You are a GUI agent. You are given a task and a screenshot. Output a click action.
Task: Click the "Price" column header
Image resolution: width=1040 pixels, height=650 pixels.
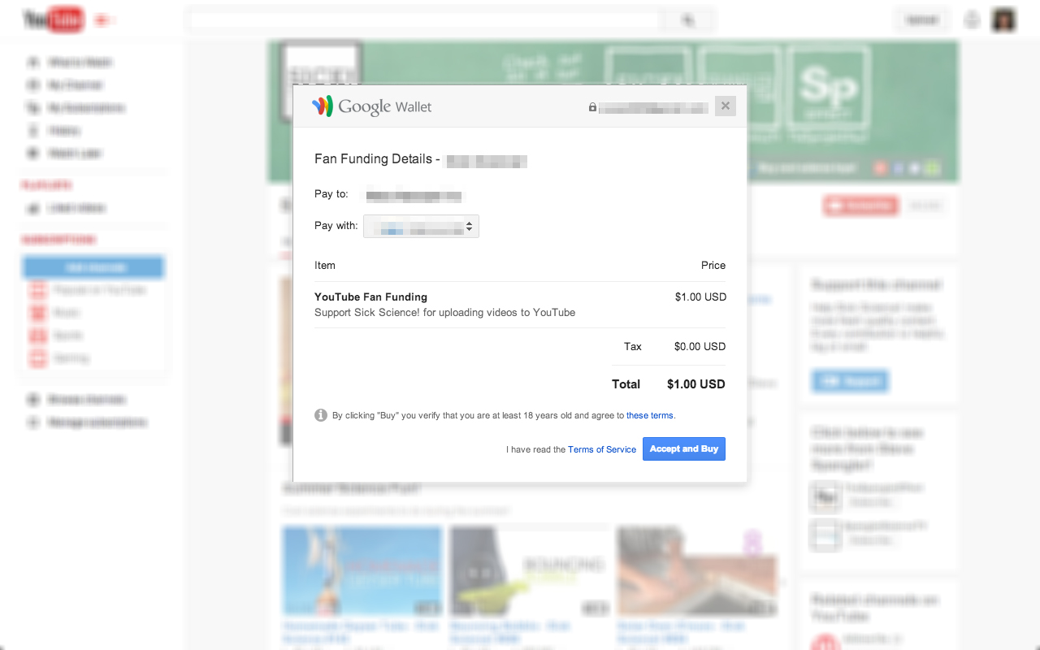(713, 265)
